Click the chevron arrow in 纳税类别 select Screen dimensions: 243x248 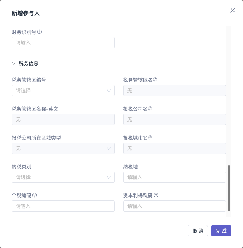click(x=109, y=177)
